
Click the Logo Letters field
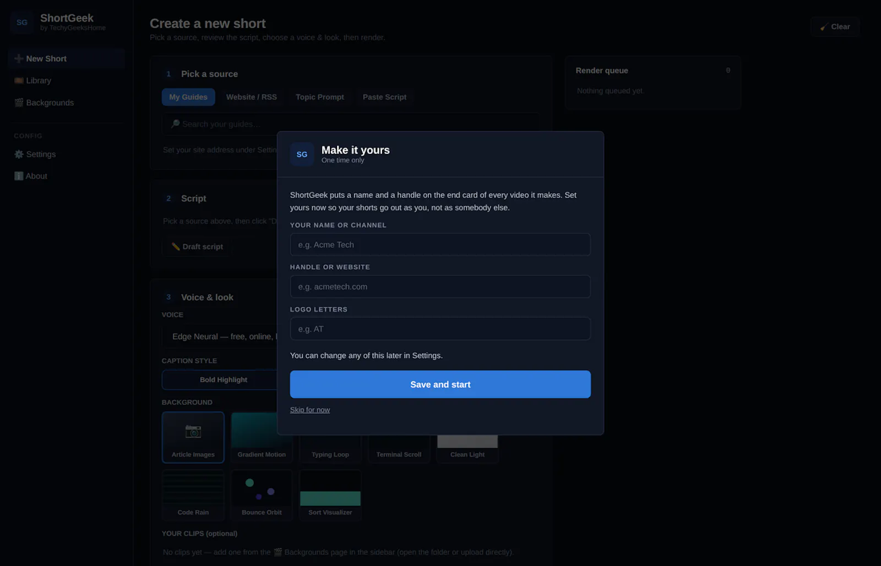point(440,329)
